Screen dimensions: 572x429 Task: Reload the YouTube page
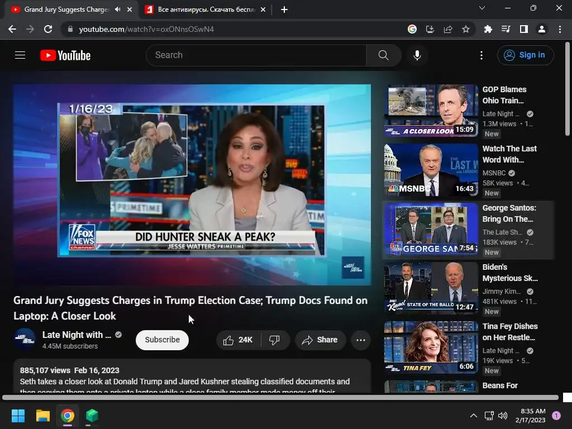click(48, 29)
